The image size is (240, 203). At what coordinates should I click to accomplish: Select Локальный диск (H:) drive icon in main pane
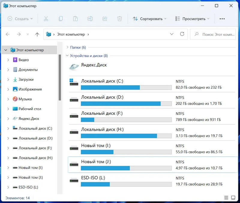[74, 132]
